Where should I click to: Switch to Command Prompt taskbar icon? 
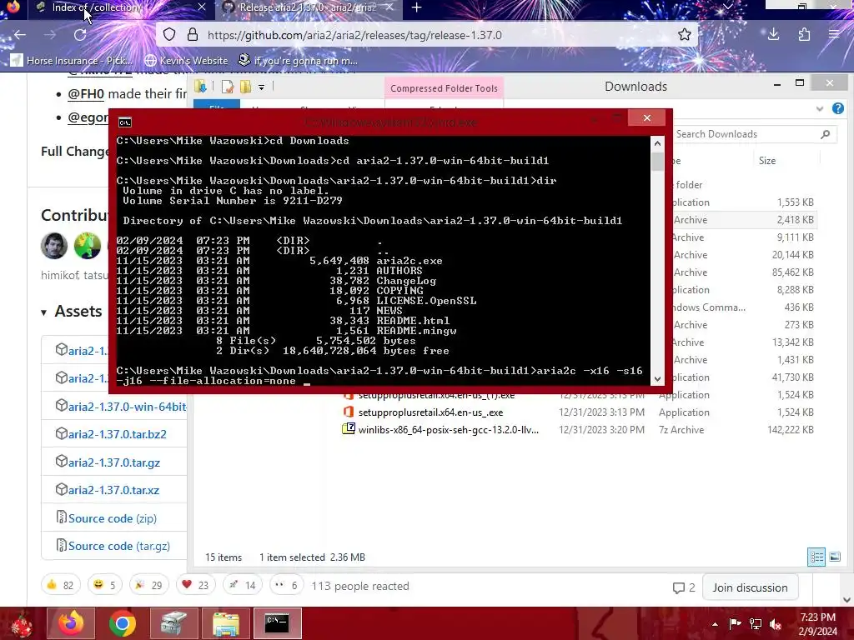click(x=277, y=623)
